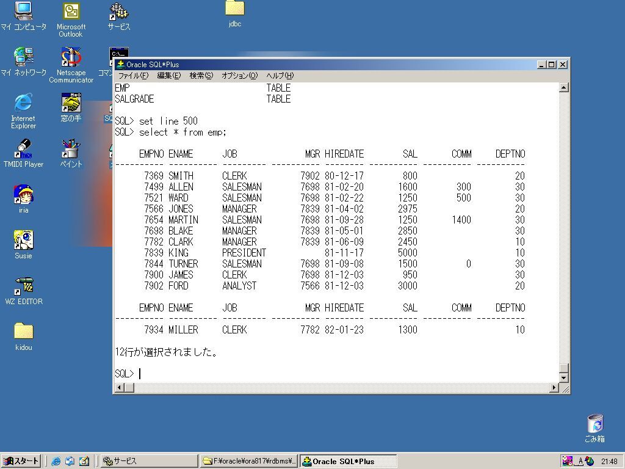
Task: Click Show Desktop quick launch icon in taskbar
Action: click(84, 461)
